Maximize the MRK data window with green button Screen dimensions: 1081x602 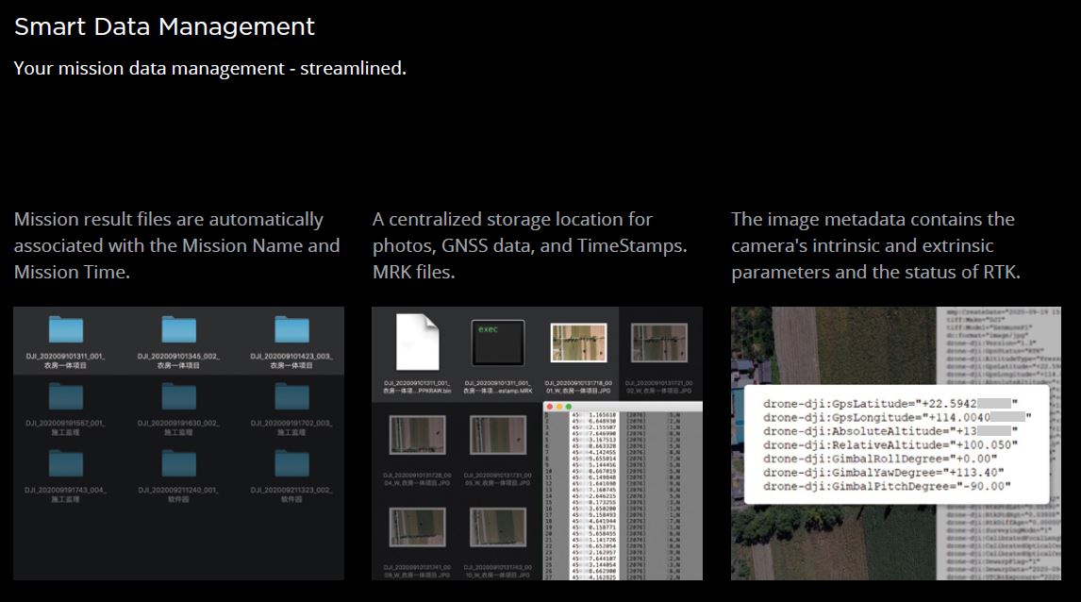click(569, 406)
